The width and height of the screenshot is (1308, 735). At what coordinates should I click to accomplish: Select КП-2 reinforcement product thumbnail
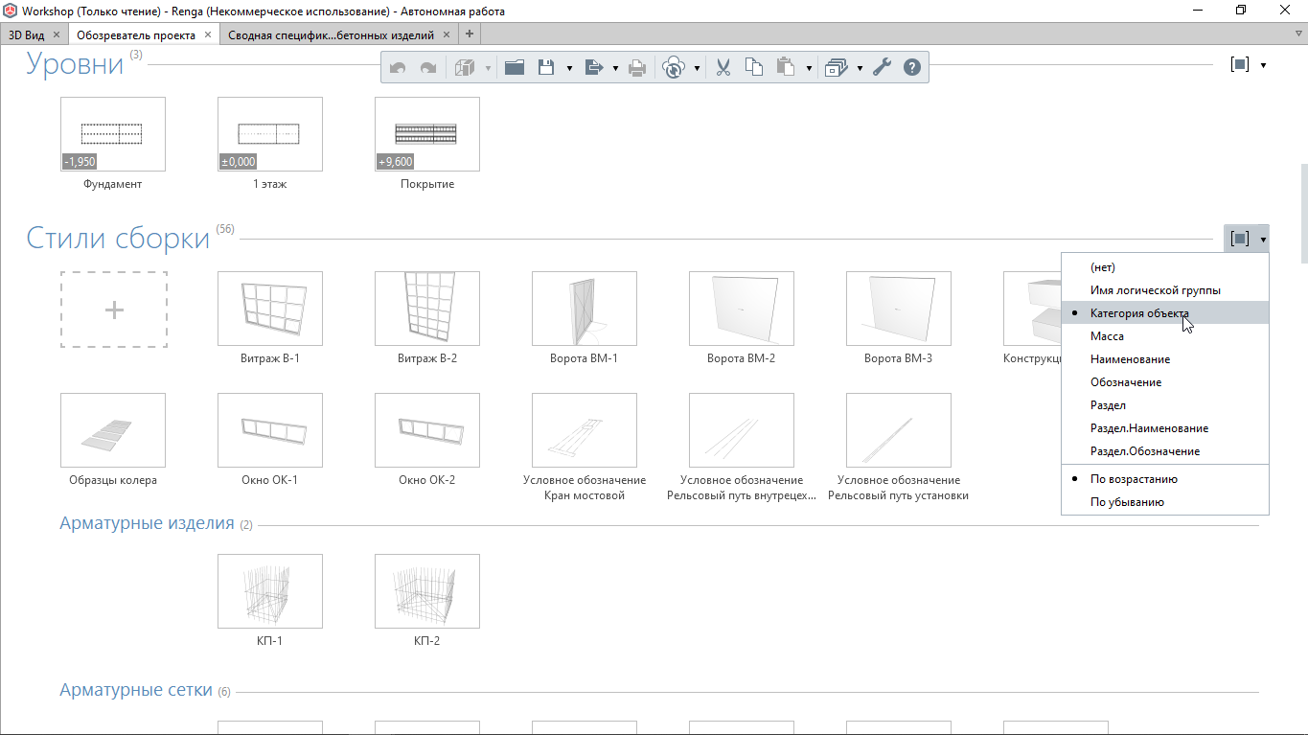point(427,591)
